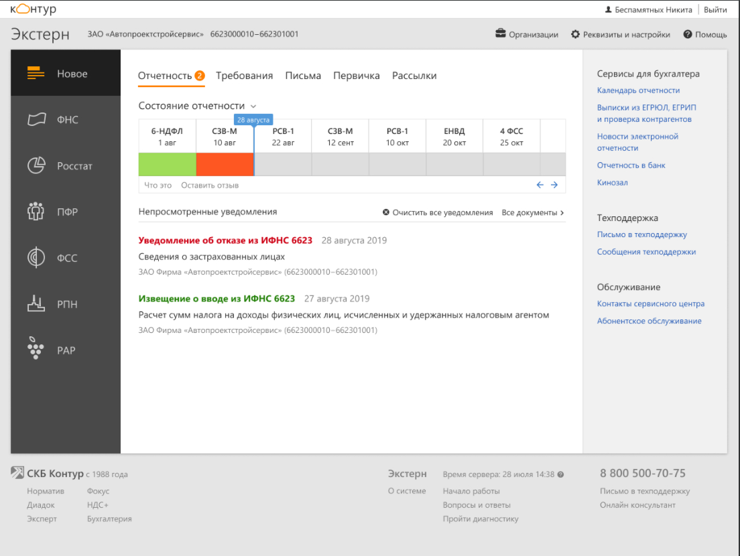The width and height of the screenshot is (740, 556).
Task: Select РСВ-1 10 окт report column
Action: point(397,136)
